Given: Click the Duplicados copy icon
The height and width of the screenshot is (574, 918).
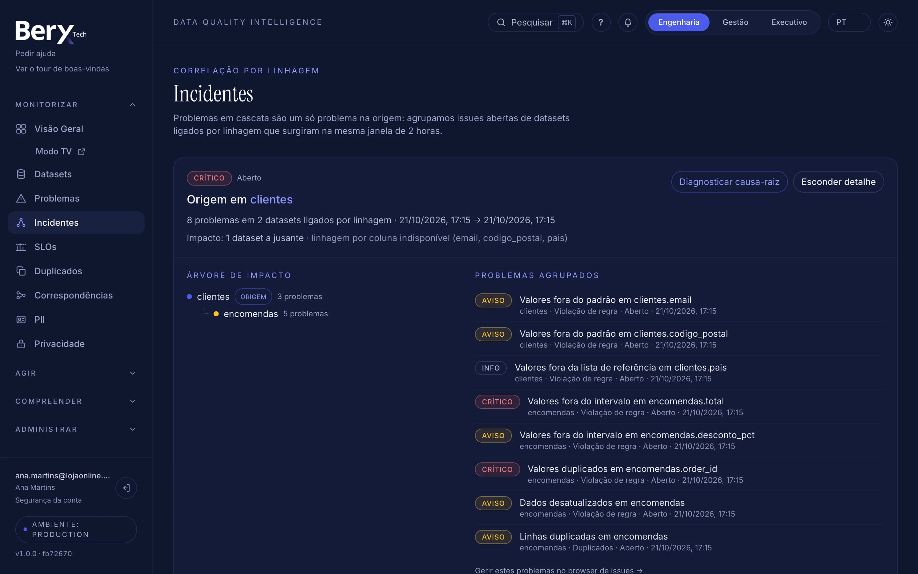Looking at the screenshot, I should click(x=21, y=271).
